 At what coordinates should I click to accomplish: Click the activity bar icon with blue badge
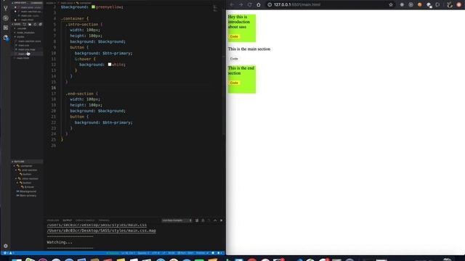tap(6, 38)
